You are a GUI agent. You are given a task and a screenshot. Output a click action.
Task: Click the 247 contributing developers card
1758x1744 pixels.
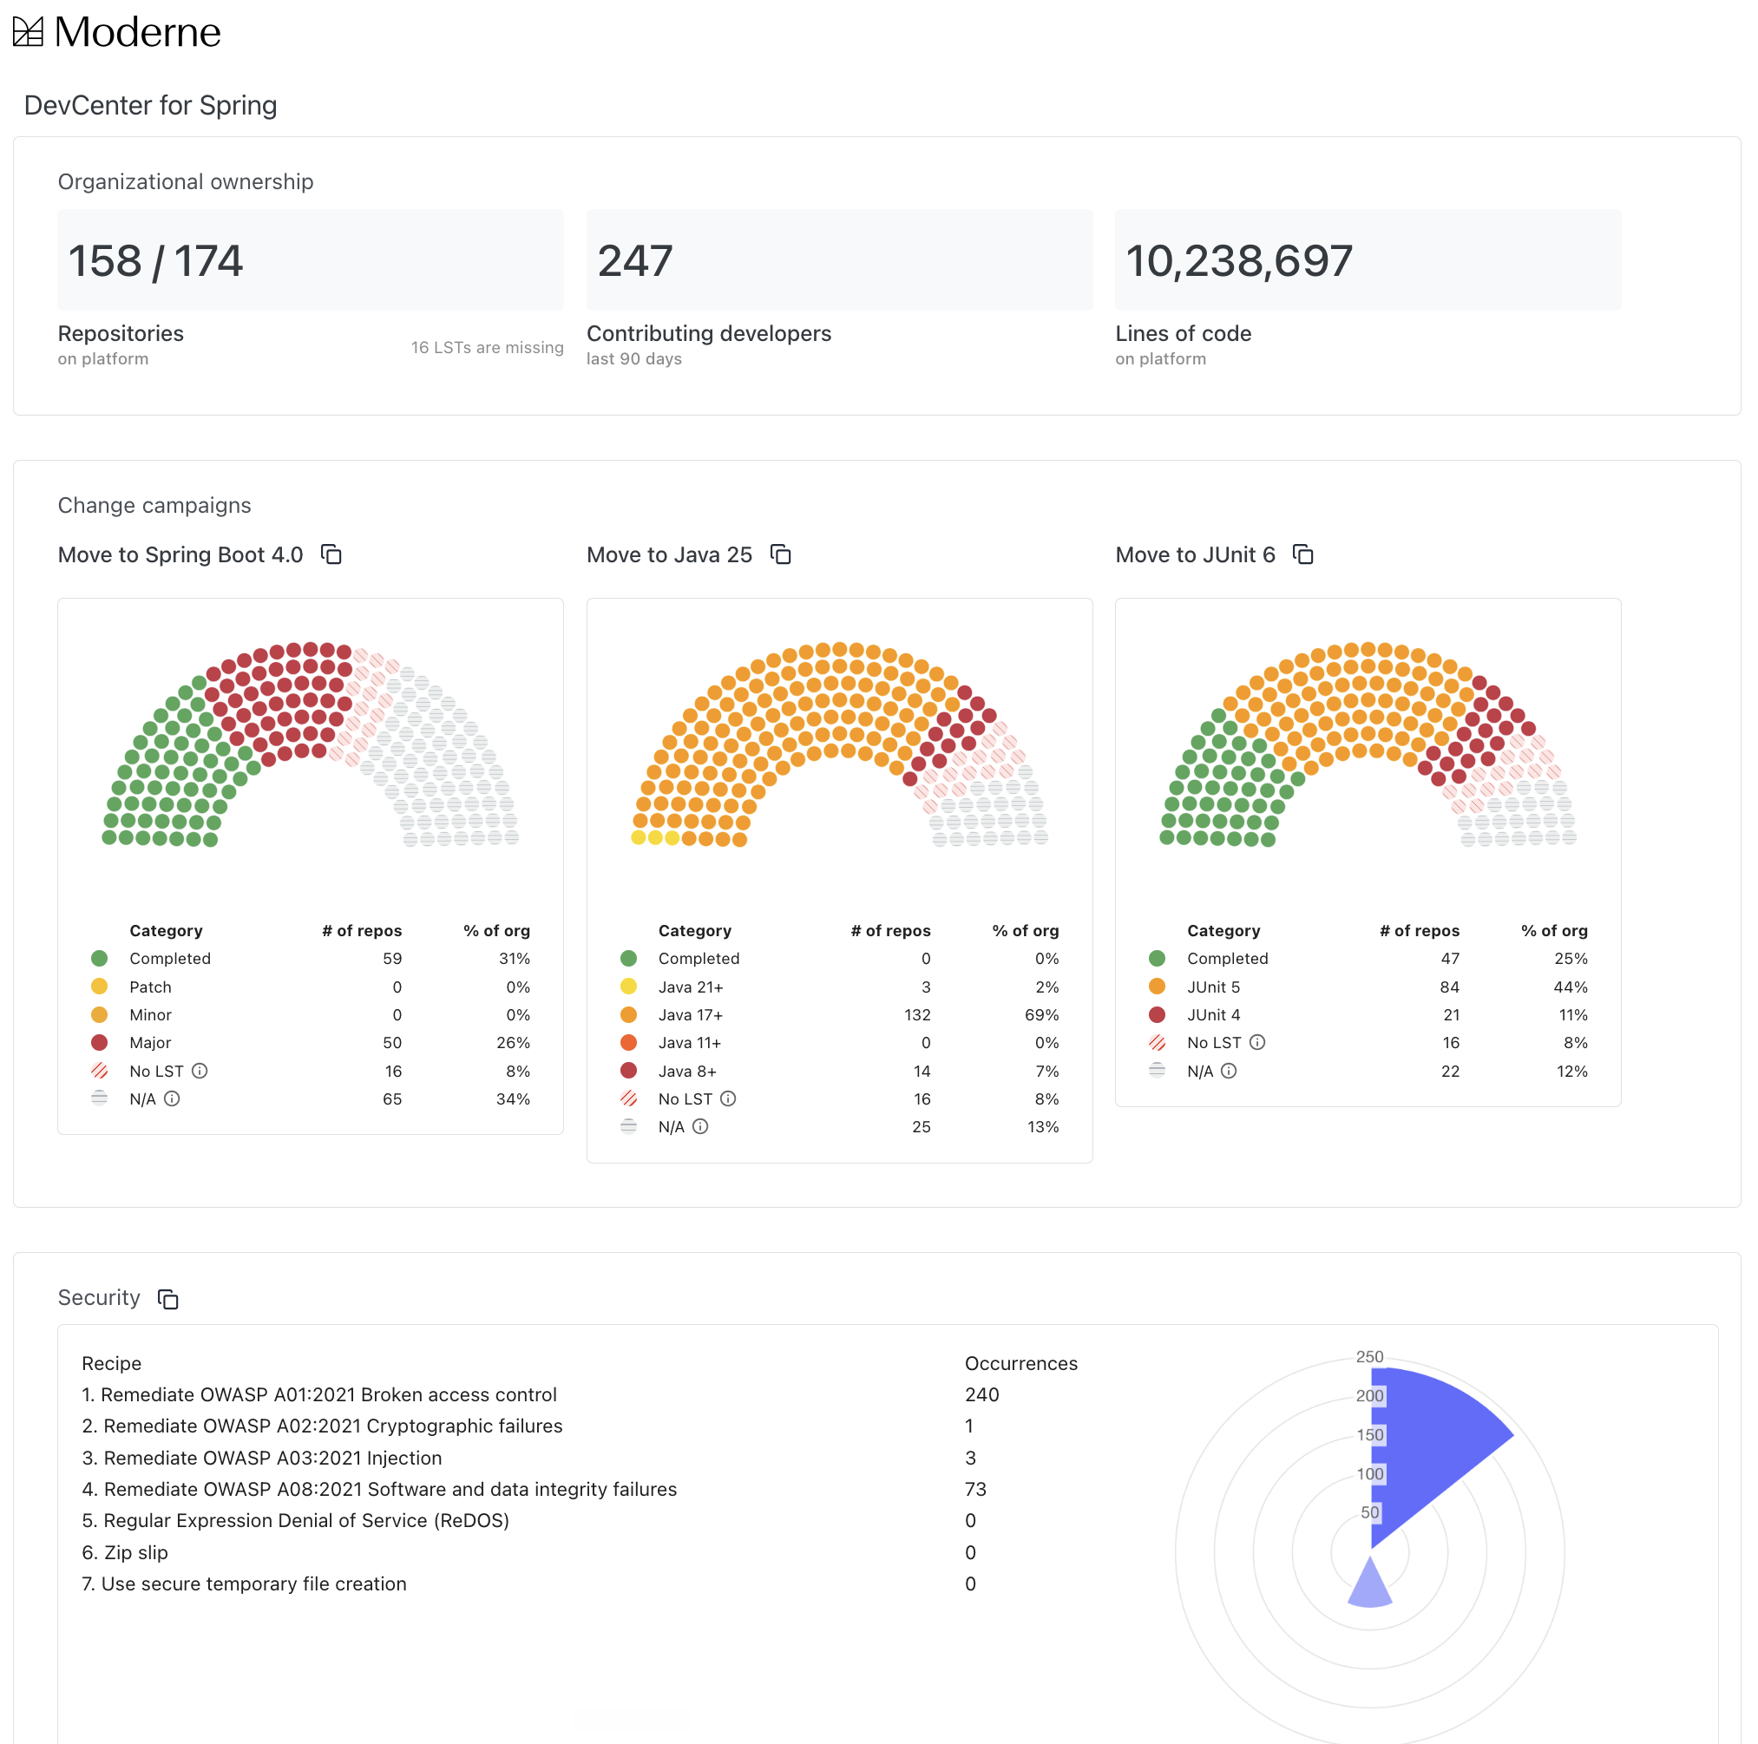point(839,260)
